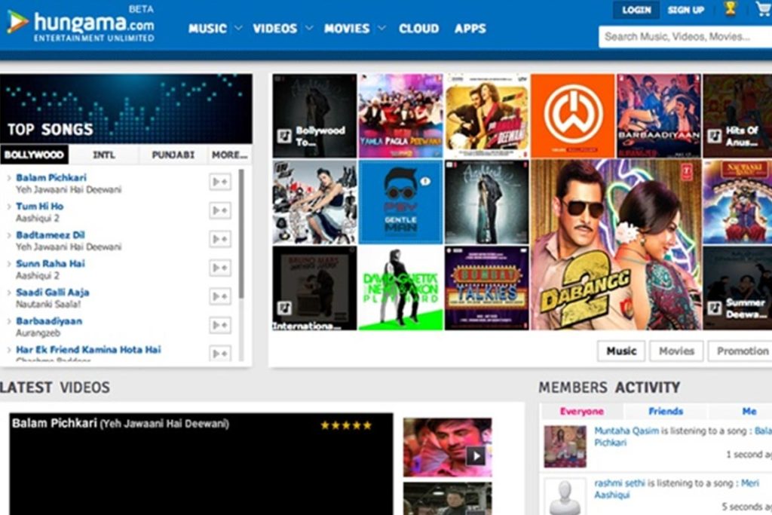Viewport: 772px width, 515px height.
Task: Add Tum Hi Ho to the queue
Action: coord(220,210)
